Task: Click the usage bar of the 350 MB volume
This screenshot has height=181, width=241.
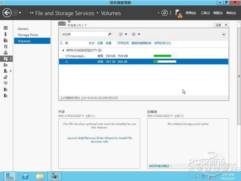Action: click(x=165, y=56)
